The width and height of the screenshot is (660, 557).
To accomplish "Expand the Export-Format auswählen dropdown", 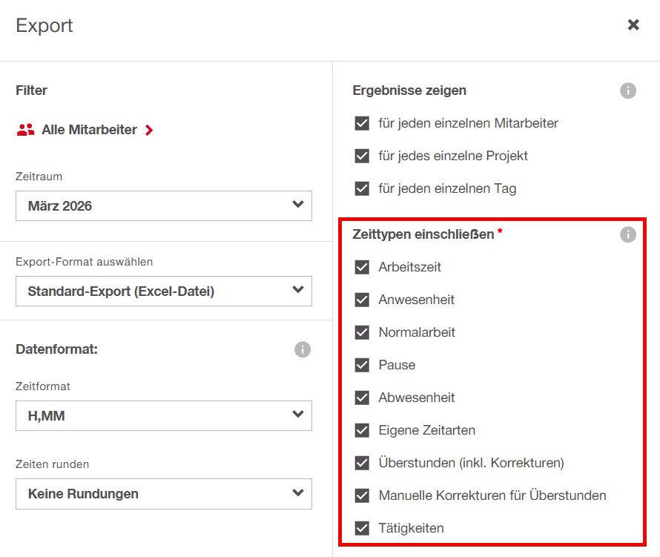I will (x=163, y=291).
